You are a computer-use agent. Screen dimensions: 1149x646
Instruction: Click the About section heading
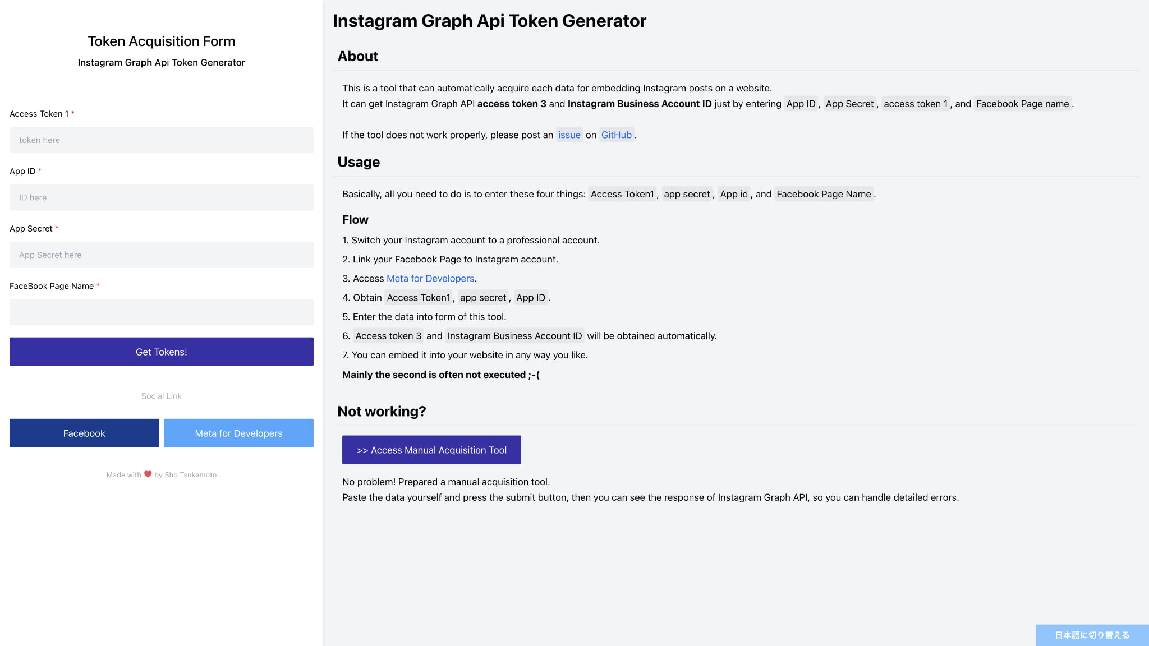coord(358,57)
